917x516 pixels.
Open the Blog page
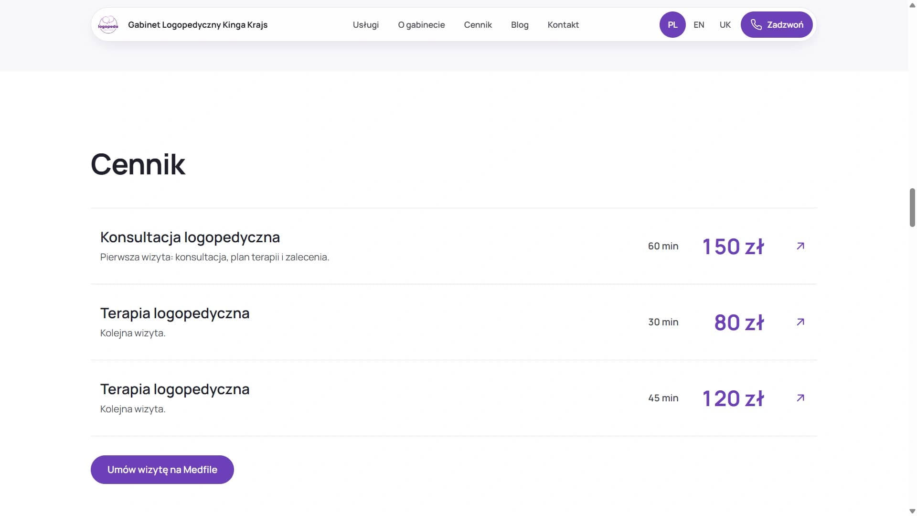[520, 25]
